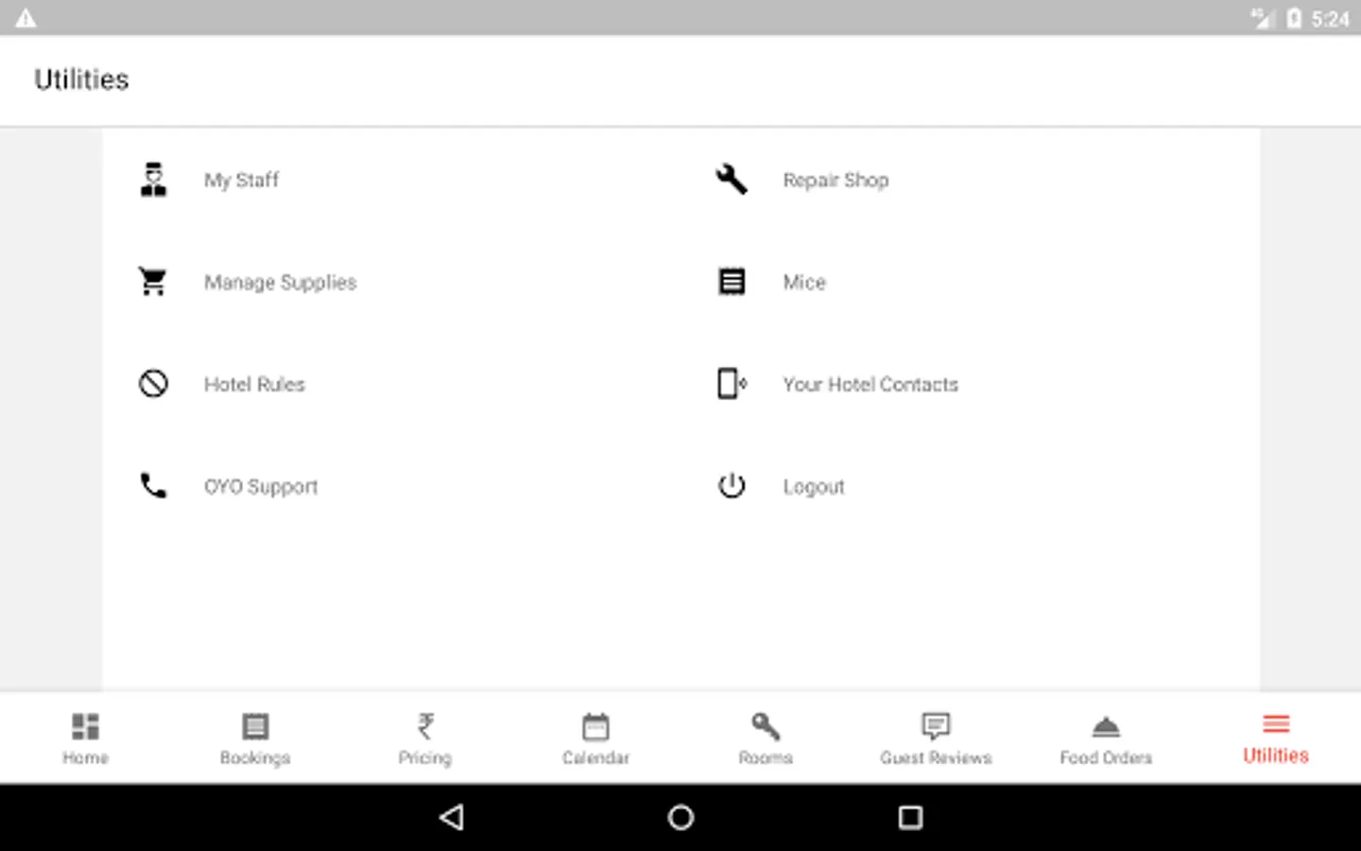Switch to the Bookings tab label
This screenshot has height=851, width=1361.
(x=255, y=758)
